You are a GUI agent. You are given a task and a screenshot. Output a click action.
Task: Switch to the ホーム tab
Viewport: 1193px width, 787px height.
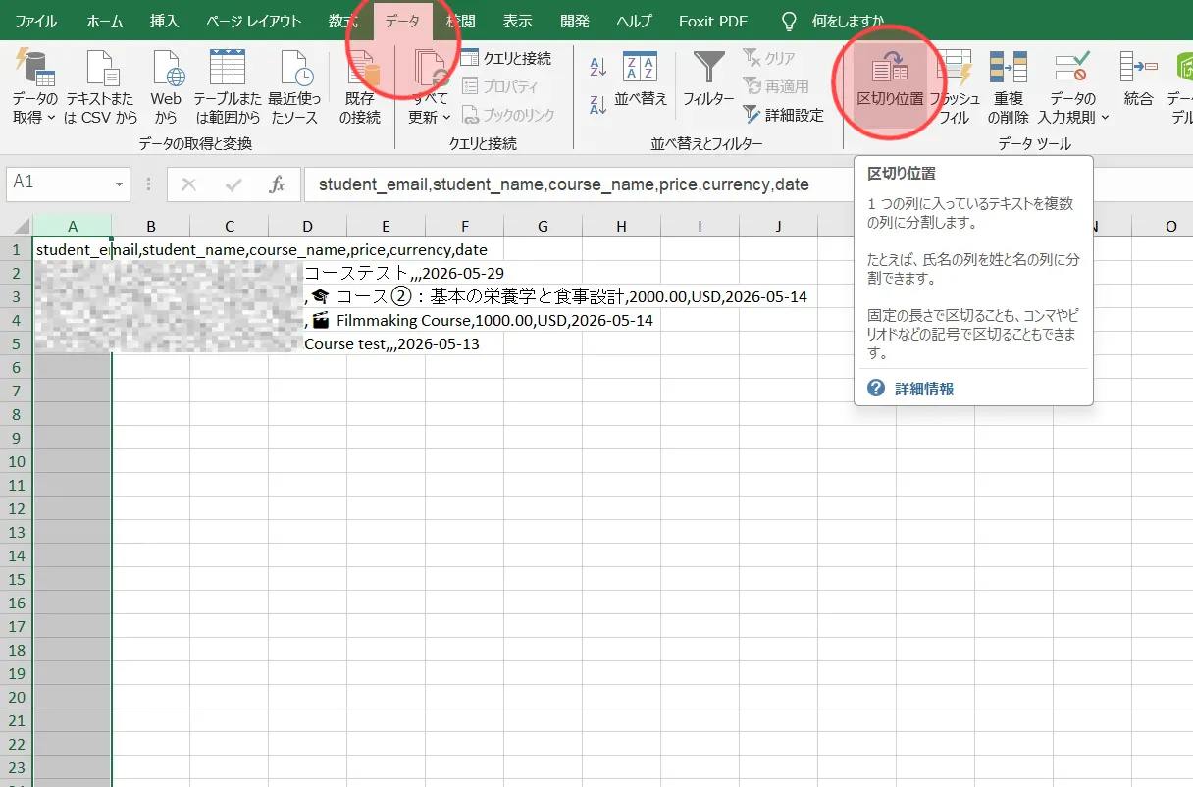point(105,21)
